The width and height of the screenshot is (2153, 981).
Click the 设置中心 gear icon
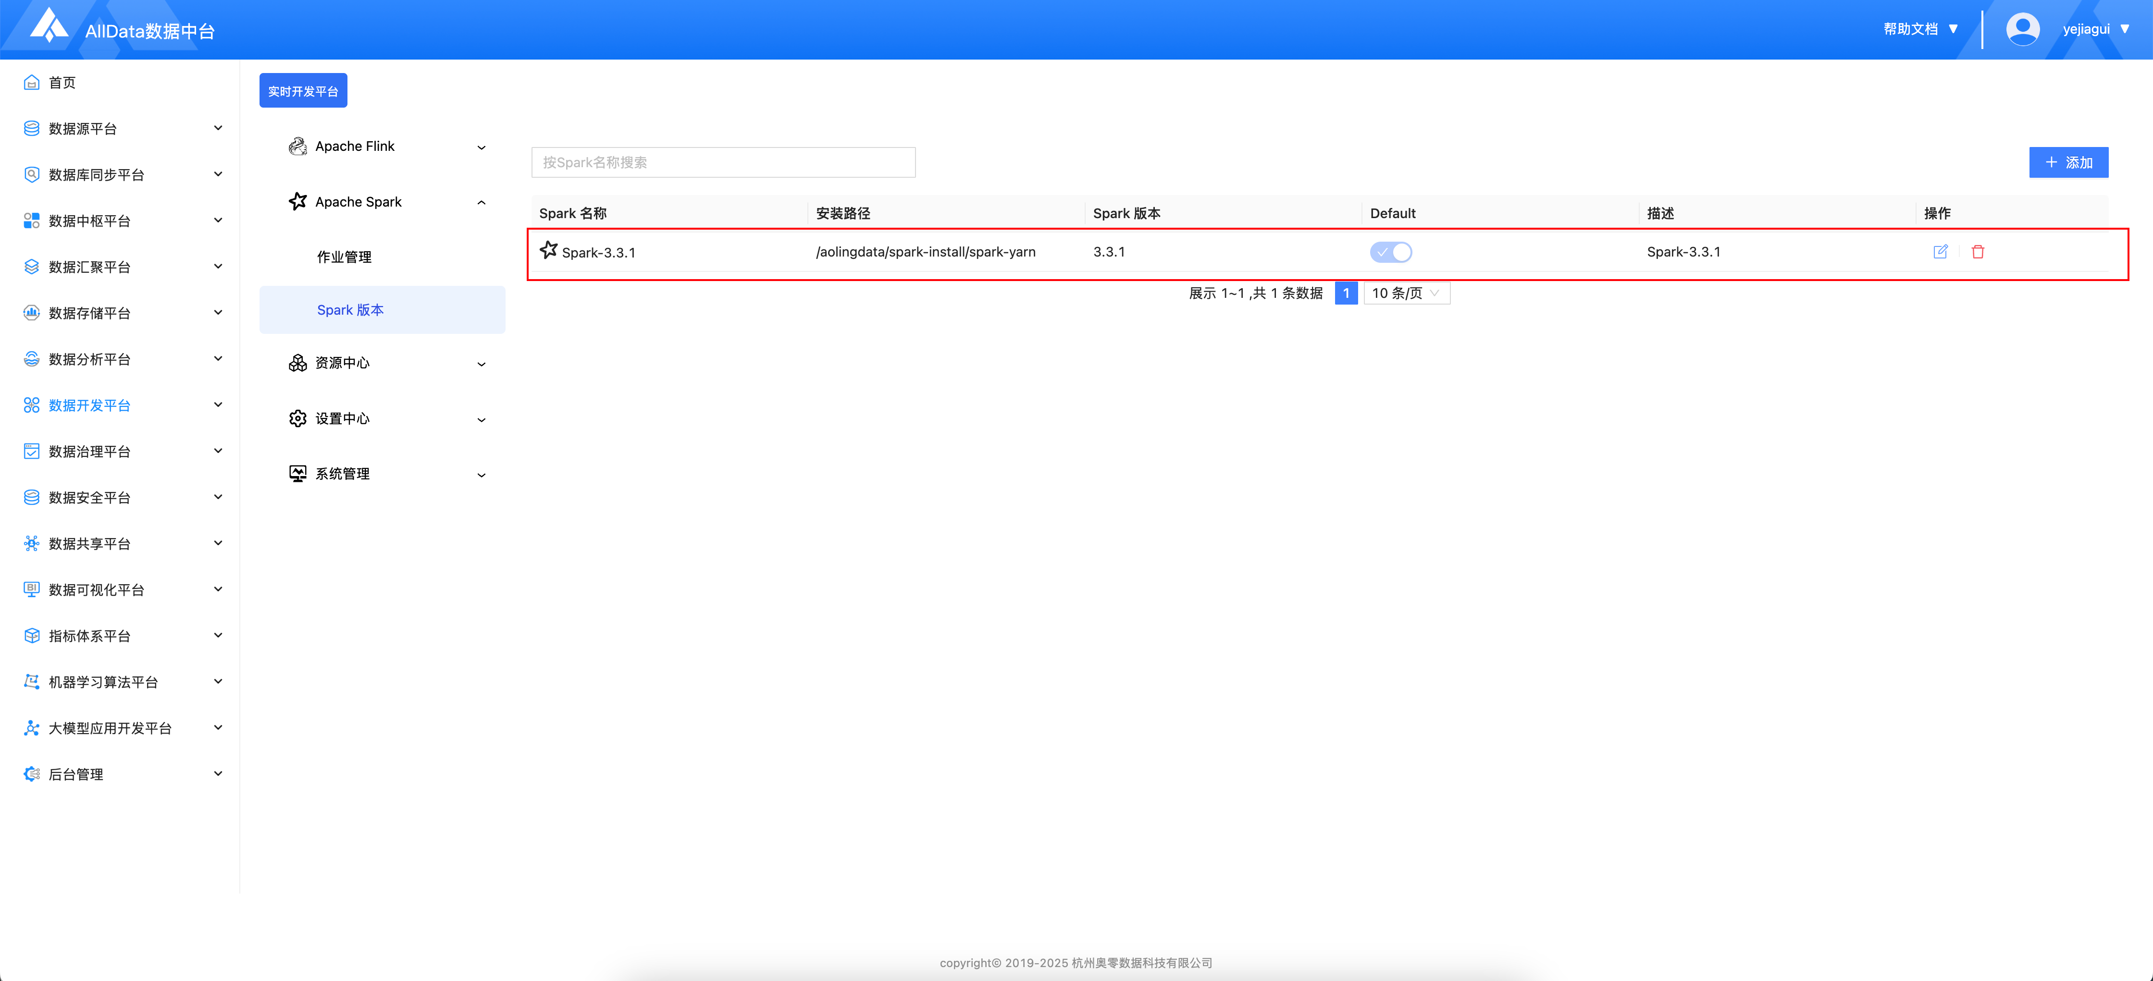[297, 418]
